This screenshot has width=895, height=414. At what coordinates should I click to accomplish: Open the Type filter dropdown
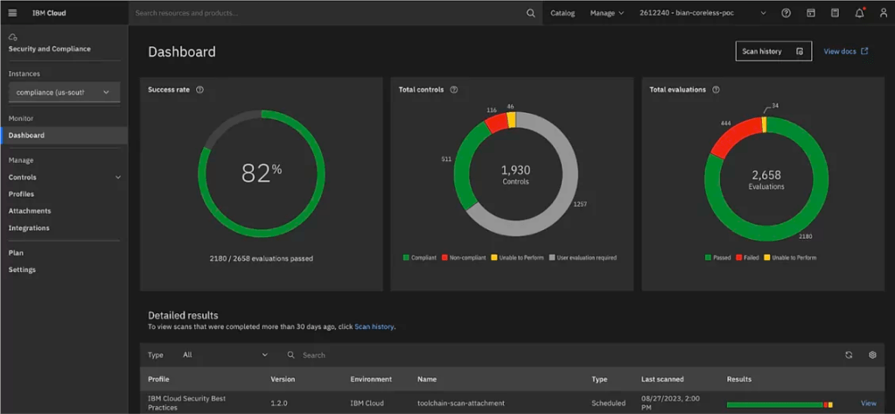point(225,355)
